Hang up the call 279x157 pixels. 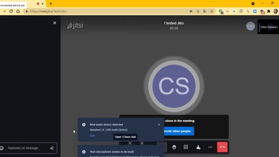click(x=222, y=147)
